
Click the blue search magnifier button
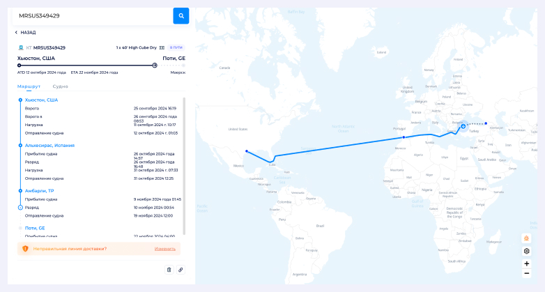(181, 15)
